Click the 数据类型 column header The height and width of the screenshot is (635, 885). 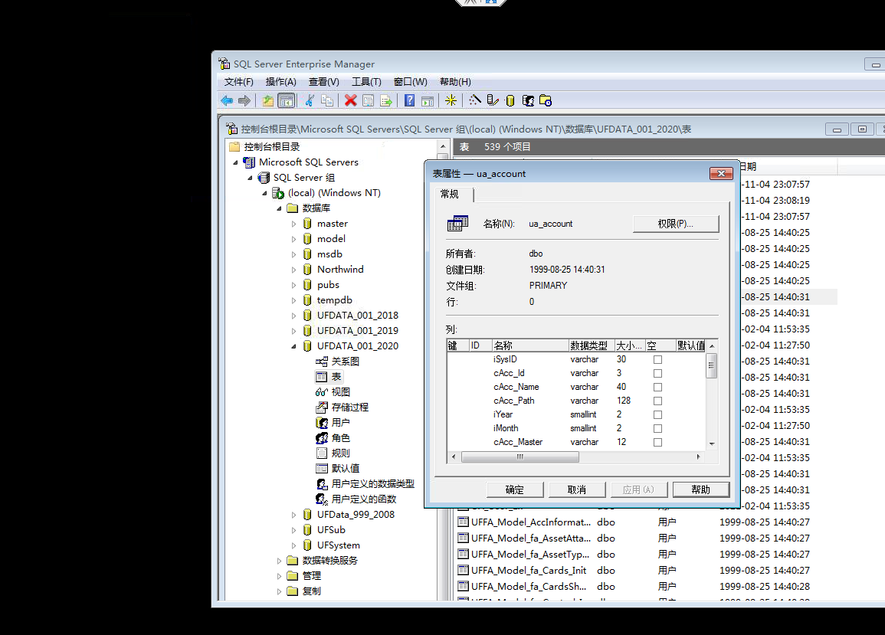tap(591, 345)
